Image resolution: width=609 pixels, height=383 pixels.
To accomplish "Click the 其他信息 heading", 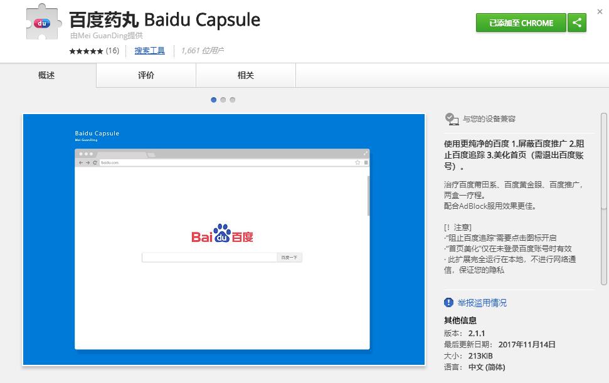I will pyautogui.click(x=460, y=320).
